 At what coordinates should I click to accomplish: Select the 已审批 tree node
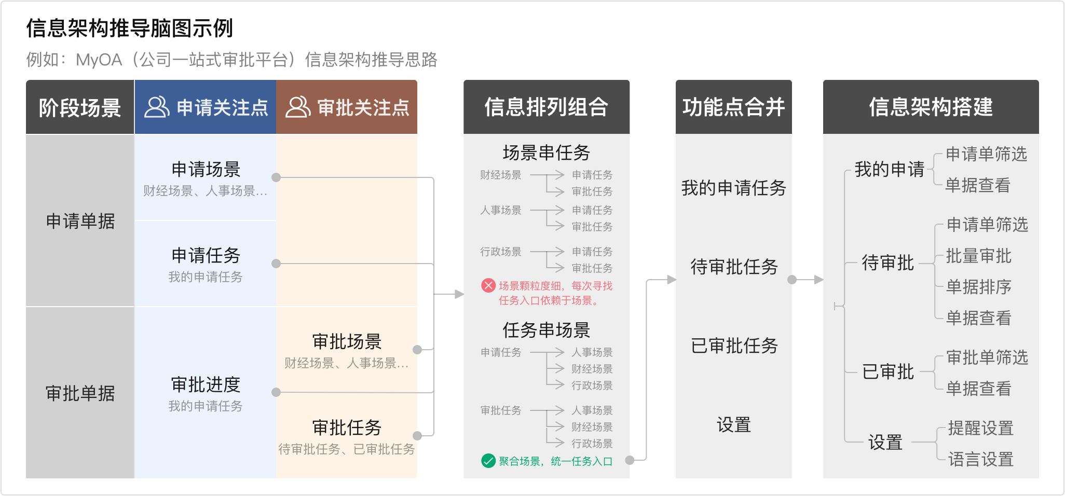point(887,372)
